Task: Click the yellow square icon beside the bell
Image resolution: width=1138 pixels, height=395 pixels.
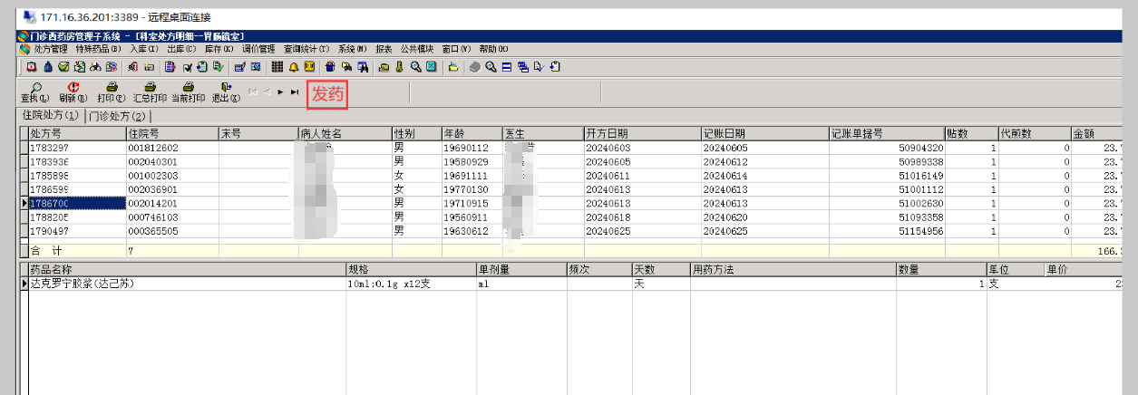Action: pos(308,67)
